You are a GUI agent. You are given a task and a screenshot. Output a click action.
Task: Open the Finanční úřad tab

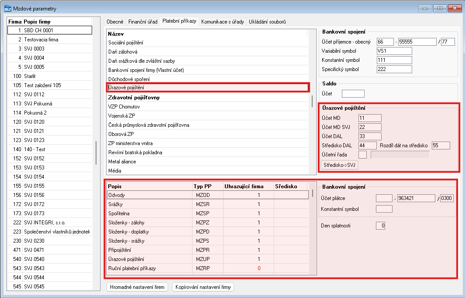143,21
